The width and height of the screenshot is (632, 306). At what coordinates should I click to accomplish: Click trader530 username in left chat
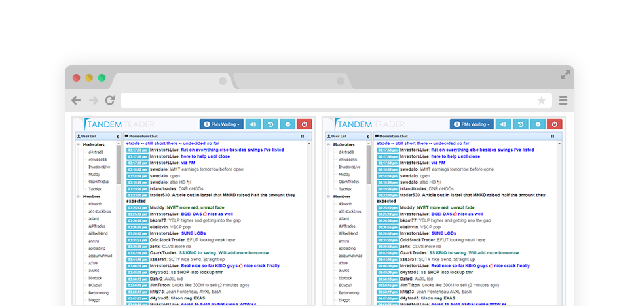click(160, 195)
